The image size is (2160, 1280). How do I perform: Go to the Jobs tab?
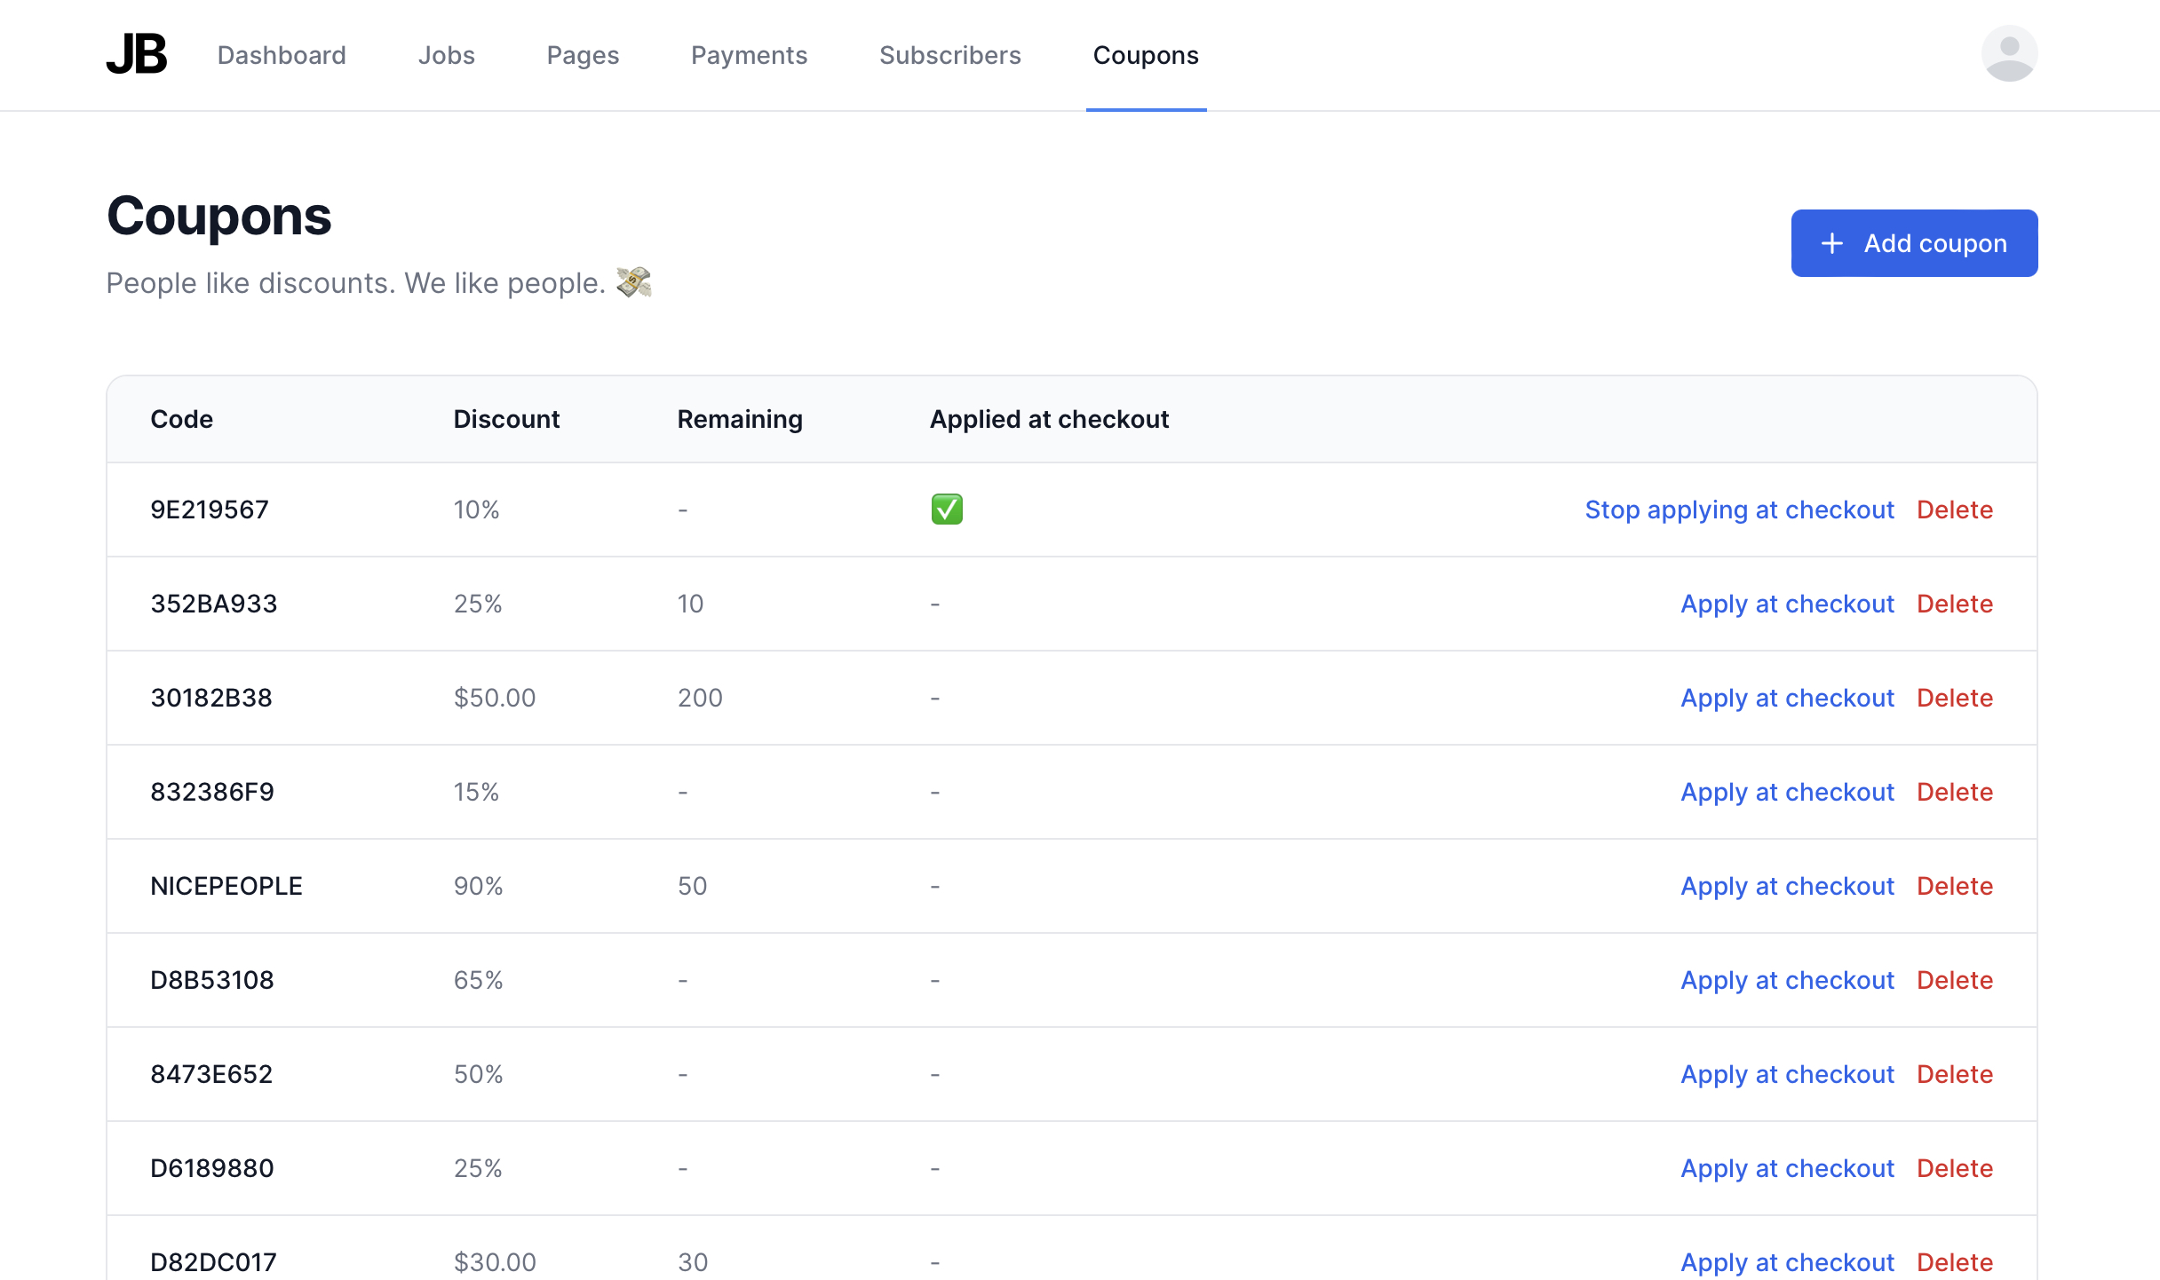click(446, 55)
